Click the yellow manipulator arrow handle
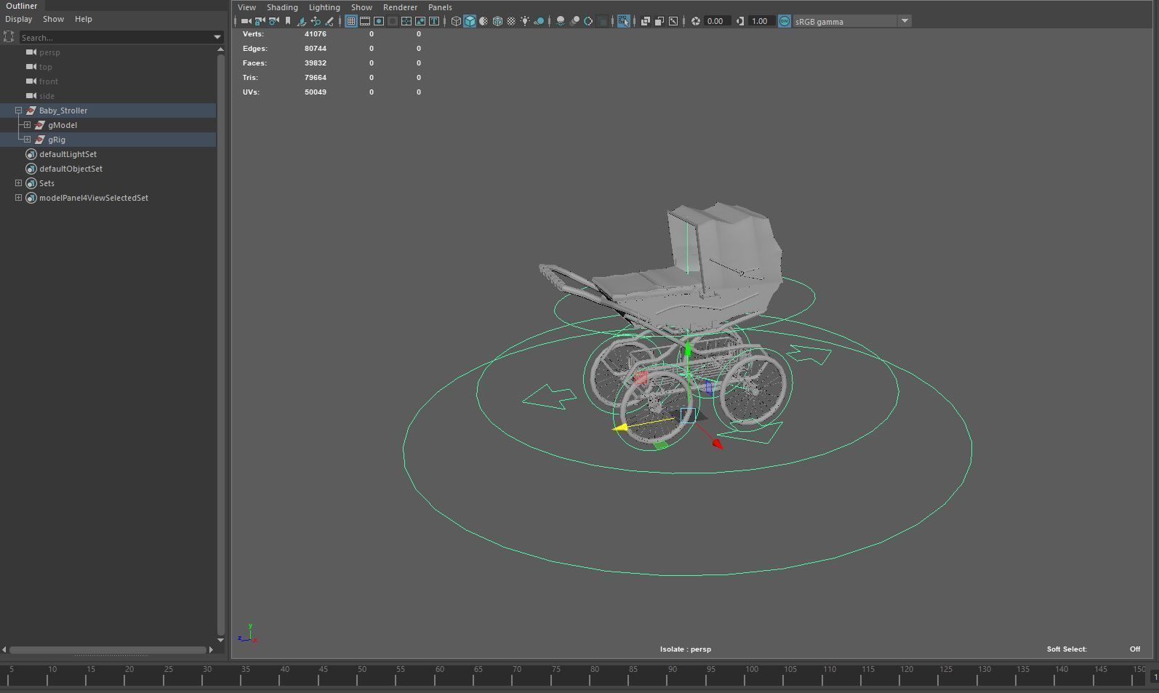 (x=620, y=428)
